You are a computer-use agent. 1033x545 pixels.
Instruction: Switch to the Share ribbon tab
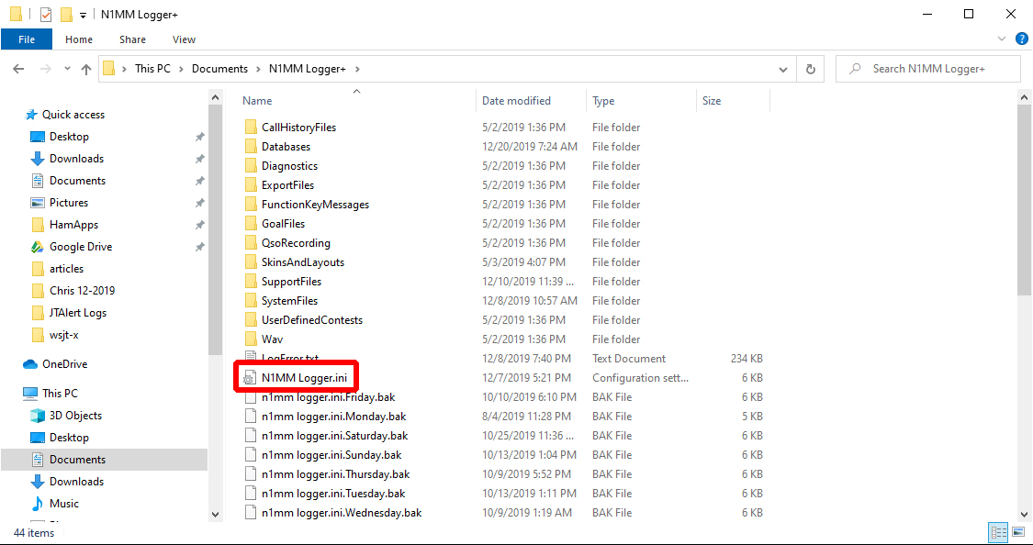click(132, 39)
